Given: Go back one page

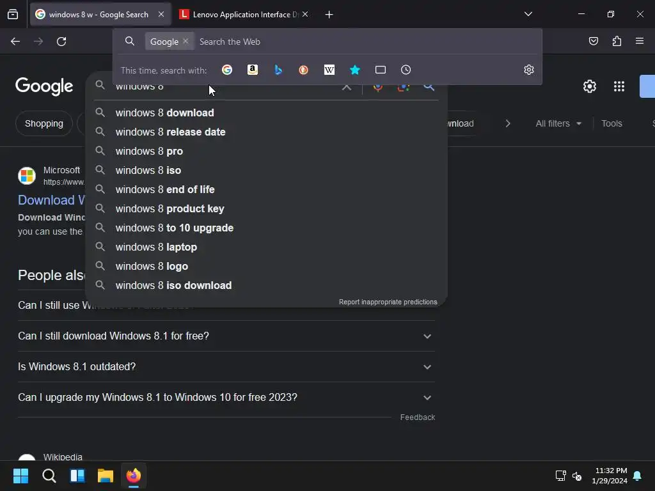Looking at the screenshot, I should tap(15, 42).
